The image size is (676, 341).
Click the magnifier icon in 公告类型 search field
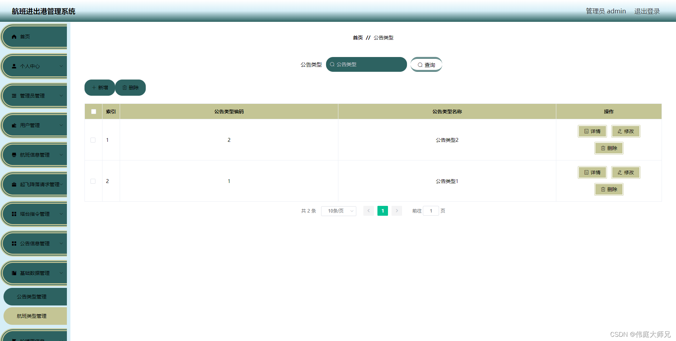(x=332, y=64)
